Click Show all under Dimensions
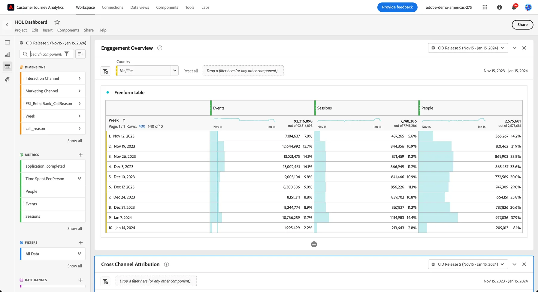This screenshot has height=292, width=538. pos(74,141)
